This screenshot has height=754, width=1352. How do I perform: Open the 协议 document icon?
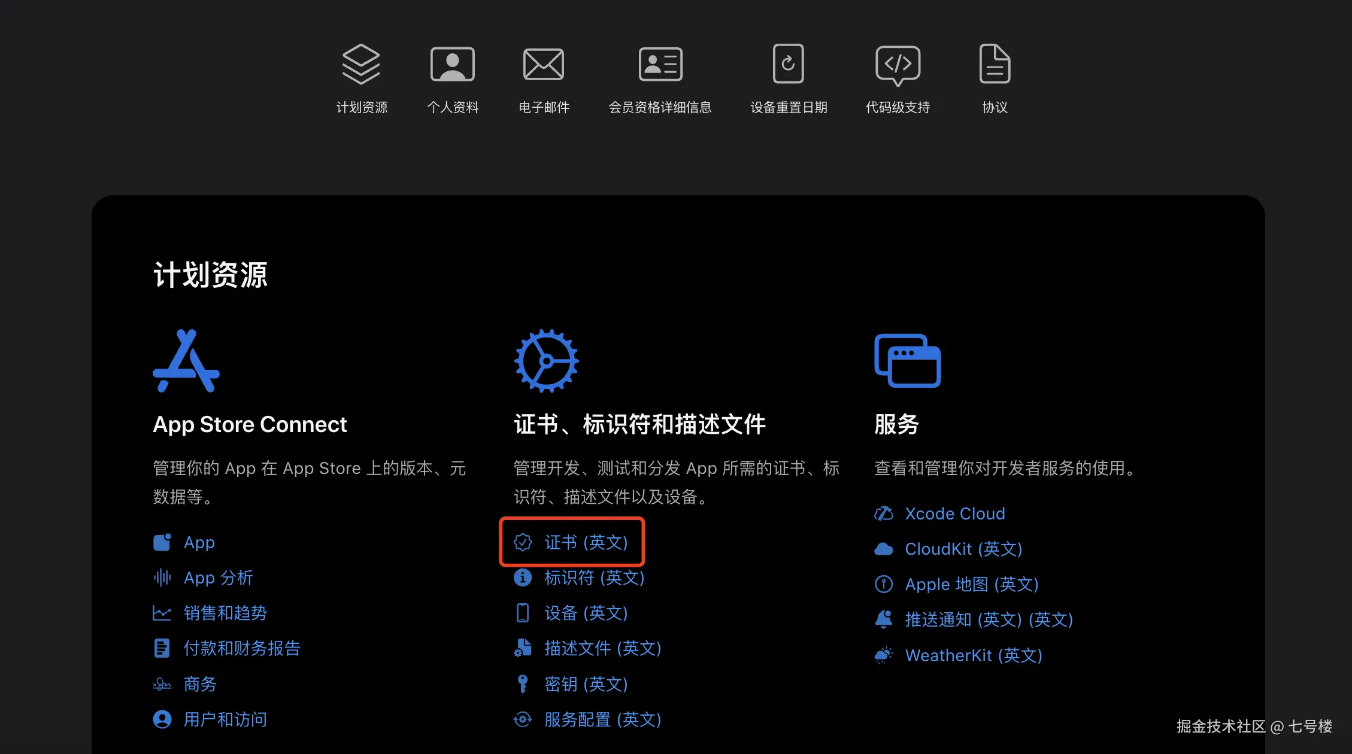[994, 64]
